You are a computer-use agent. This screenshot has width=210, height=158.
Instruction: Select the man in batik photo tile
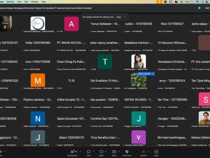(205, 118)
